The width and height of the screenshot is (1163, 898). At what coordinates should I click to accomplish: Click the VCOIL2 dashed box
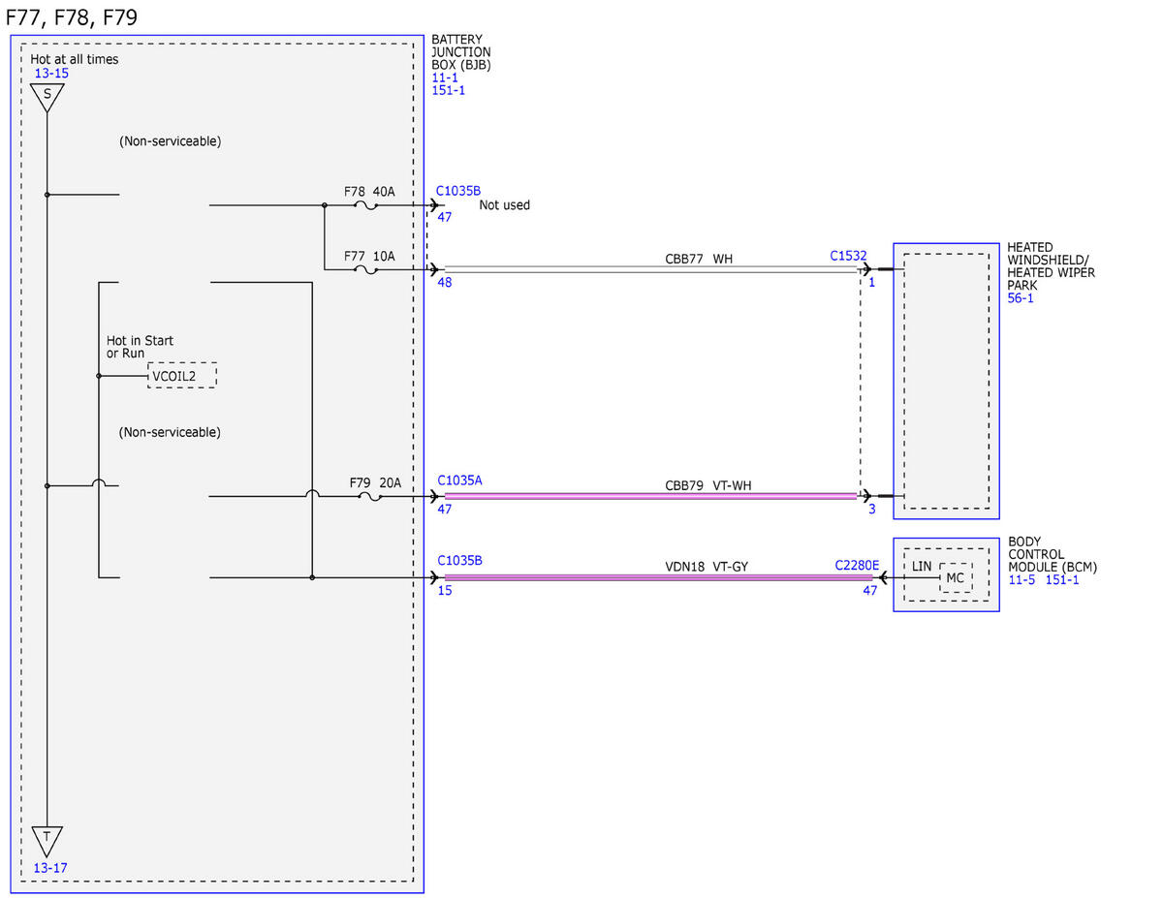[182, 376]
